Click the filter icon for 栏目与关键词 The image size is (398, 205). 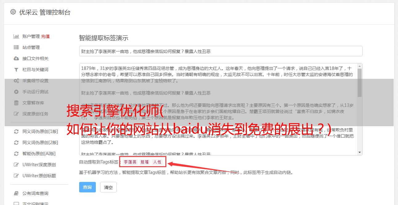click(16, 70)
